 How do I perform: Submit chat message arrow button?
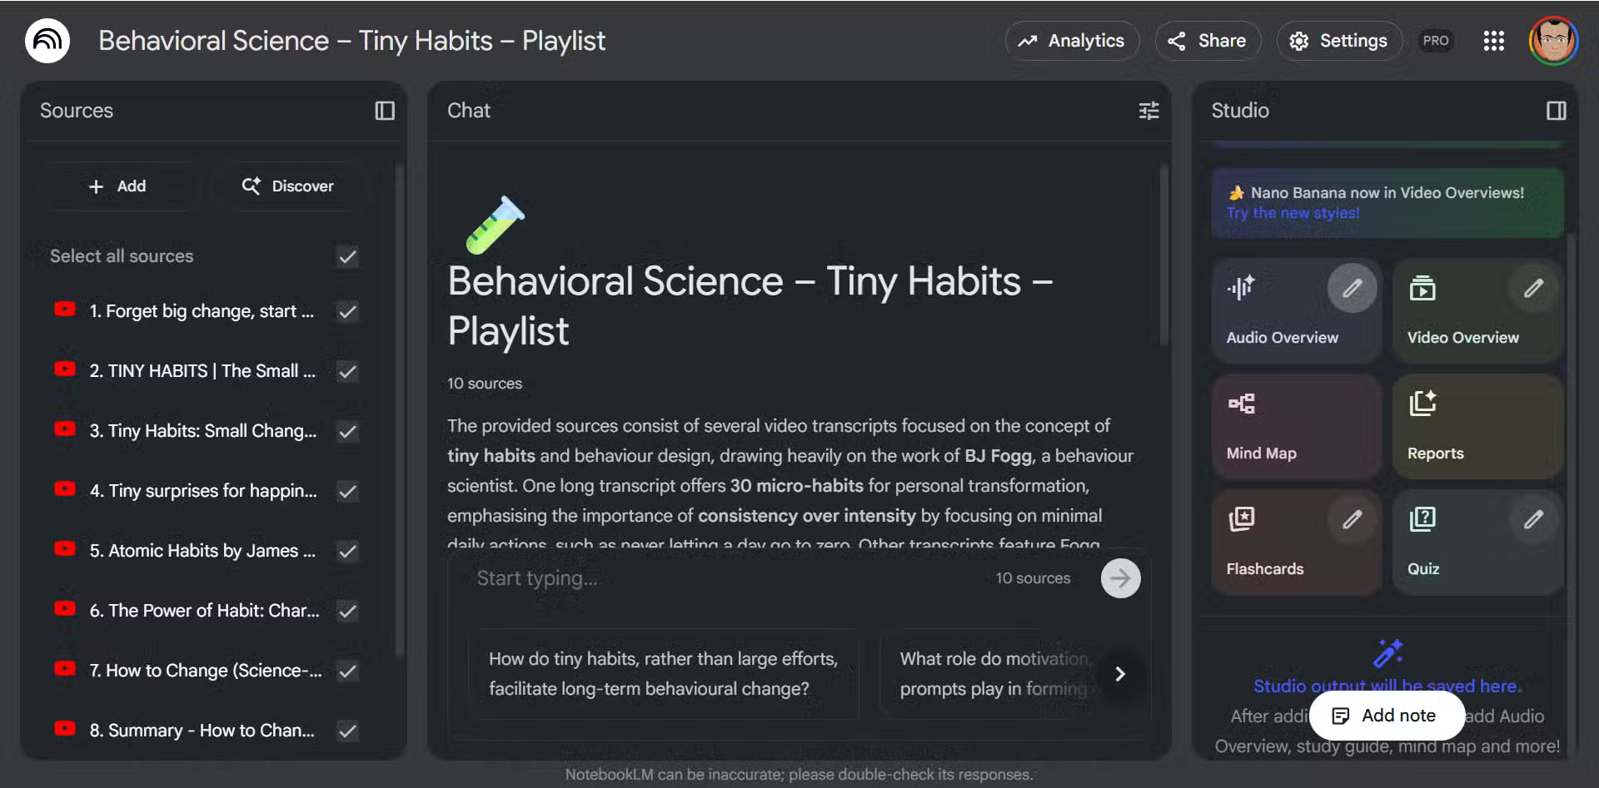[x=1120, y=578]
